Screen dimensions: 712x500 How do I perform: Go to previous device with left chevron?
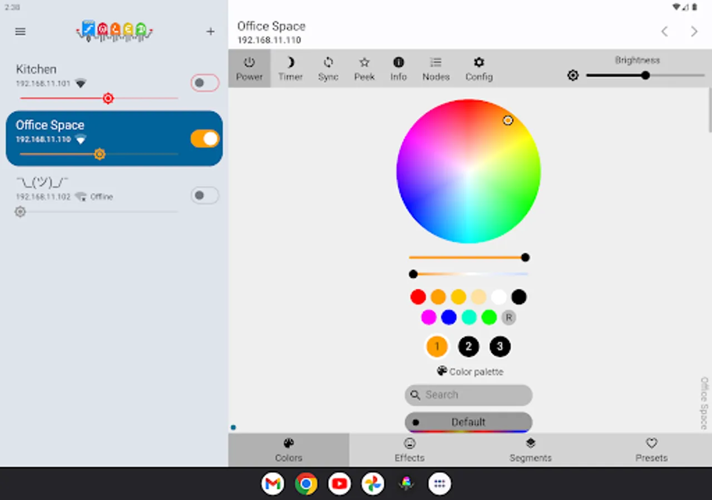click(x=664, y=32)
